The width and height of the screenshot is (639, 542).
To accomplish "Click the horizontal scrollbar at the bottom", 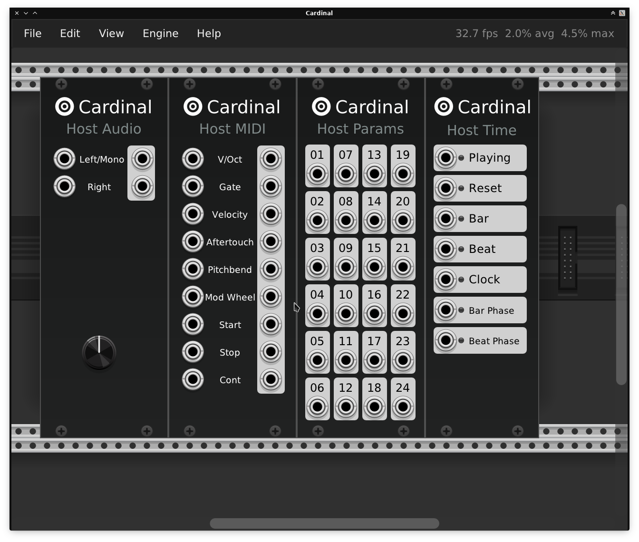I will click(324, 523).
